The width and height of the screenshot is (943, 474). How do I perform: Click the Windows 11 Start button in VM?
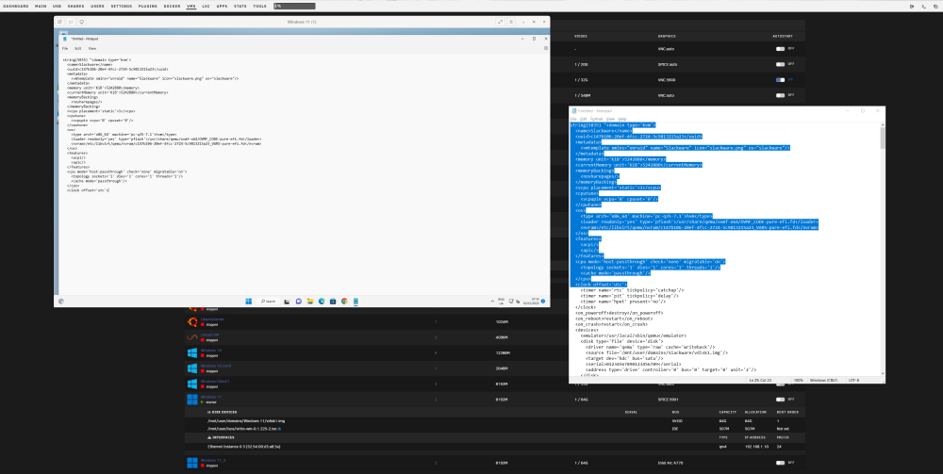click(248, 301)
